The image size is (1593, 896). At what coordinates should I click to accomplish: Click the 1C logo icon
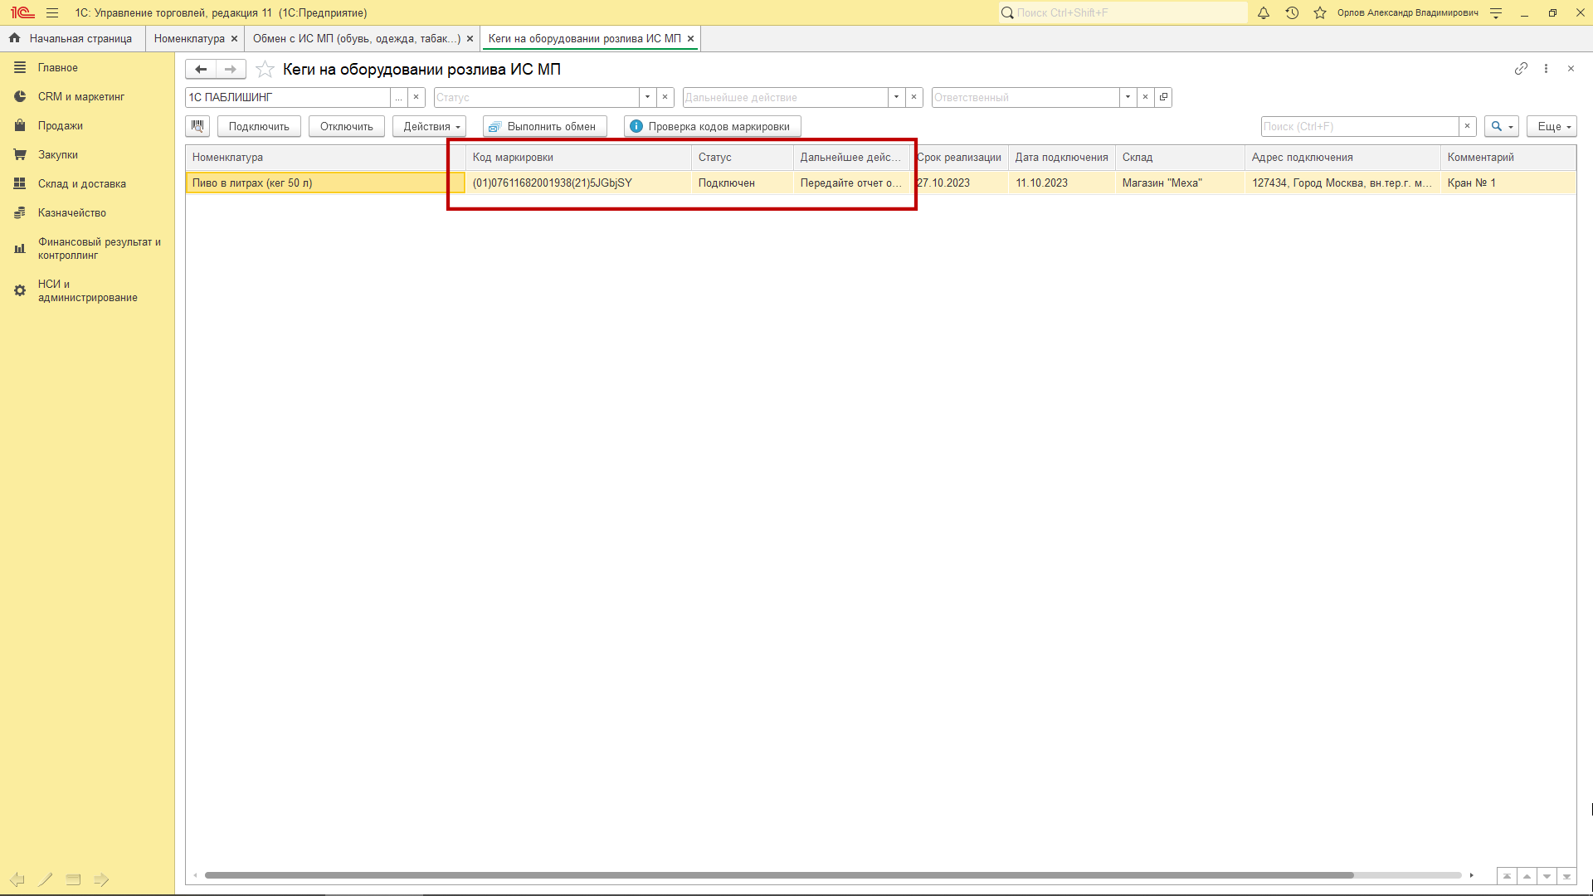tap(22, 12)
